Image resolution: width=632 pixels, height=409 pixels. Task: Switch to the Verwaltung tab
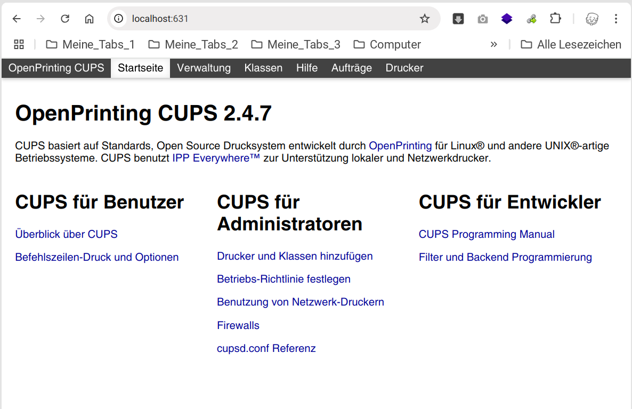click(x=204, y=68)
